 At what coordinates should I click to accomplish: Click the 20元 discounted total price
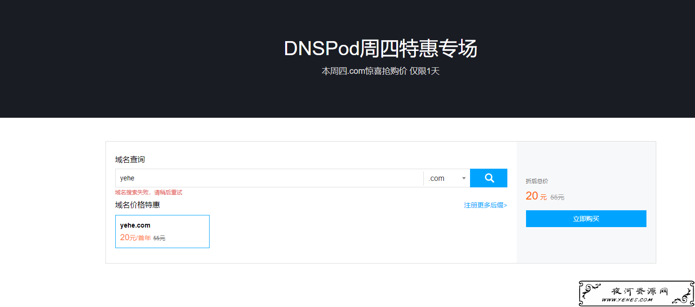536,196
